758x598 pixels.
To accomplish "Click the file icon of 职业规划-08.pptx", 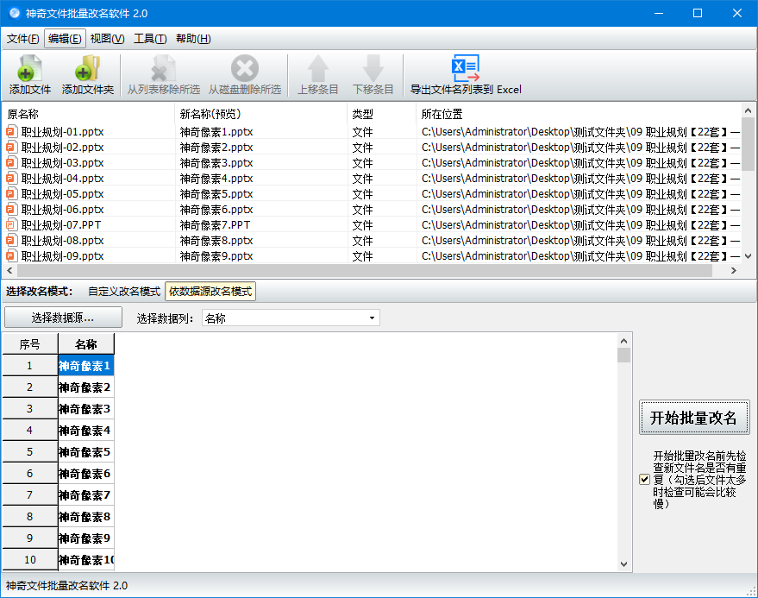I will coord(11,240).
